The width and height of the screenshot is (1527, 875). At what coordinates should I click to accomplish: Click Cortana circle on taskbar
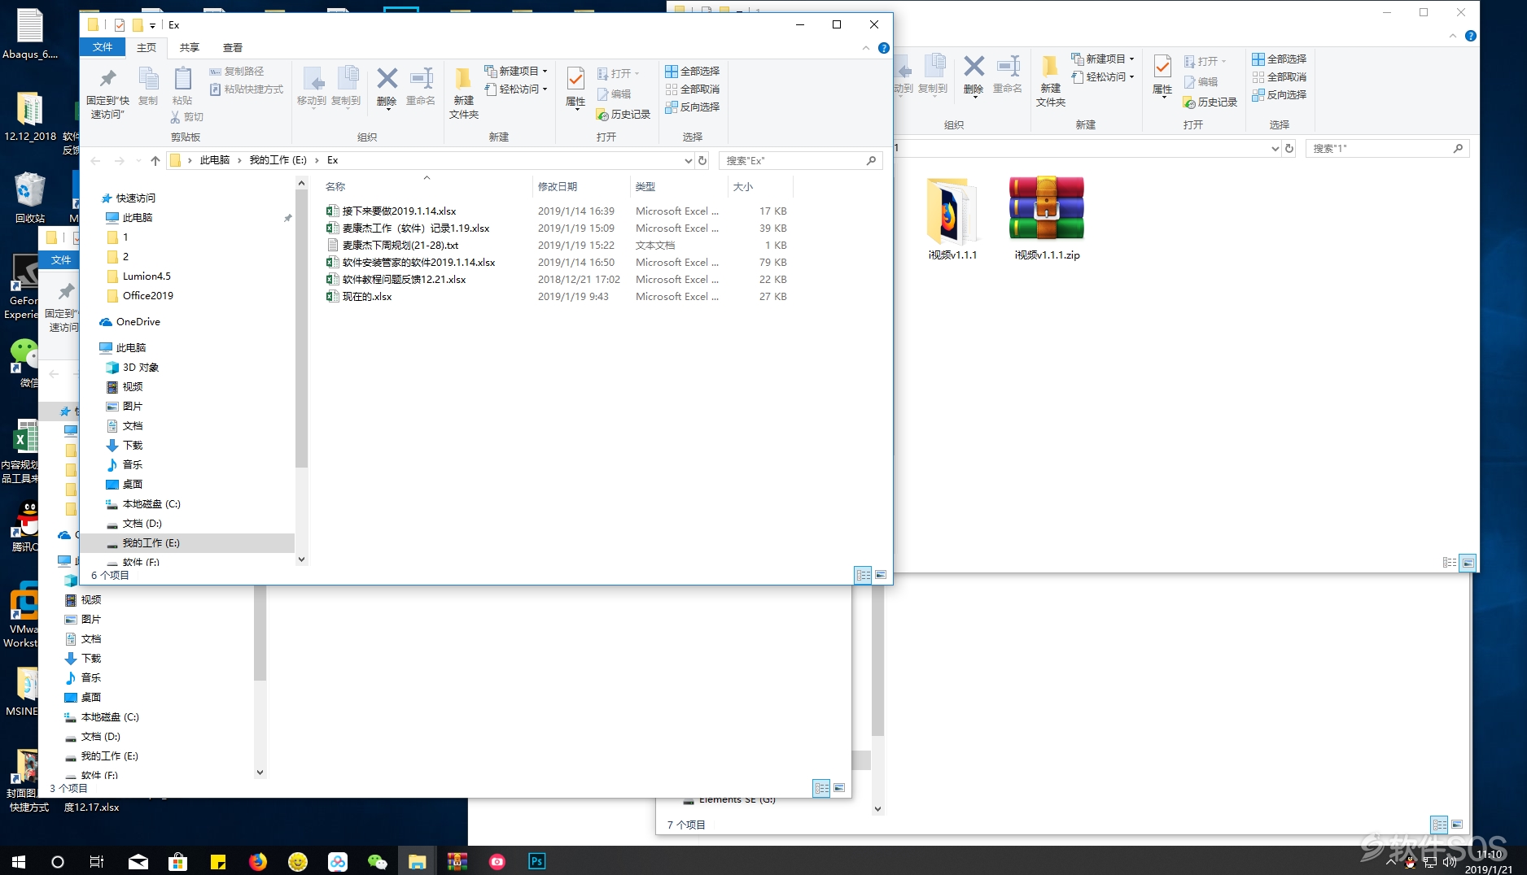pos(57,861)
